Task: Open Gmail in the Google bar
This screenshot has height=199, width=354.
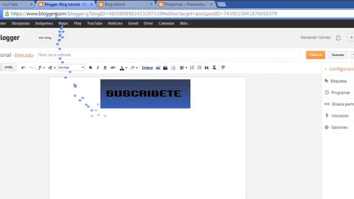Action: 133,23
